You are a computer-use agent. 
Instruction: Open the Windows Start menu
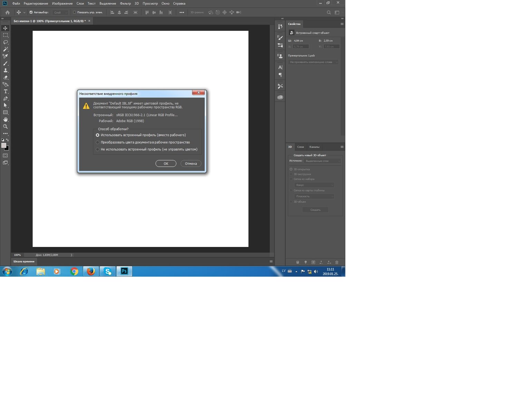(7, 271)
